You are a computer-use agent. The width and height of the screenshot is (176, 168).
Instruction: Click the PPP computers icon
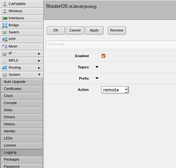coord(5,40)
